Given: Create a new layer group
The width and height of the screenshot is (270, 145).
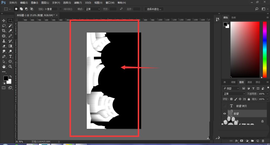Looking at the screenshot, I should (252, 141).
